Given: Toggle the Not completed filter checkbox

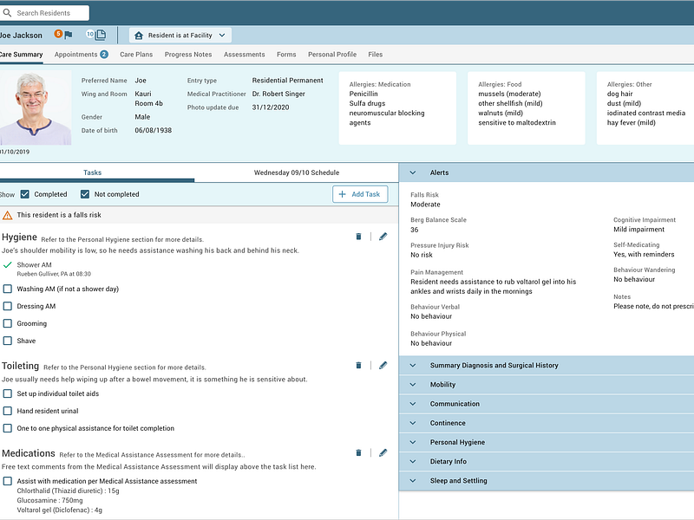Looking at the screenshot, I should (x=85, y=194).
